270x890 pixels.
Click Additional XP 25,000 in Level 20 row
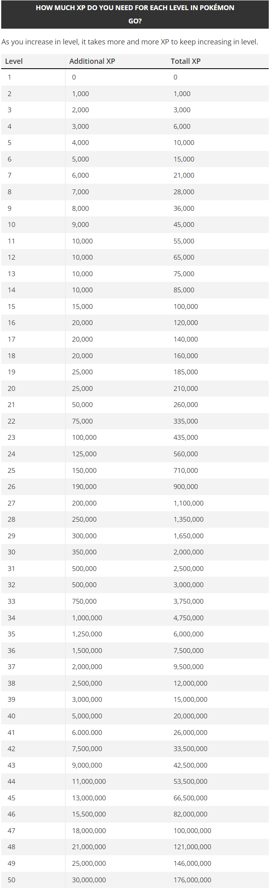[82, 388]
